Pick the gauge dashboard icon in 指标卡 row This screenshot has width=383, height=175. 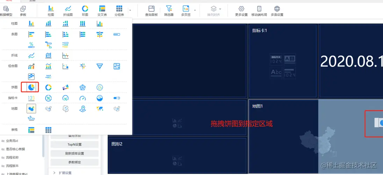[x=82, y=98]
